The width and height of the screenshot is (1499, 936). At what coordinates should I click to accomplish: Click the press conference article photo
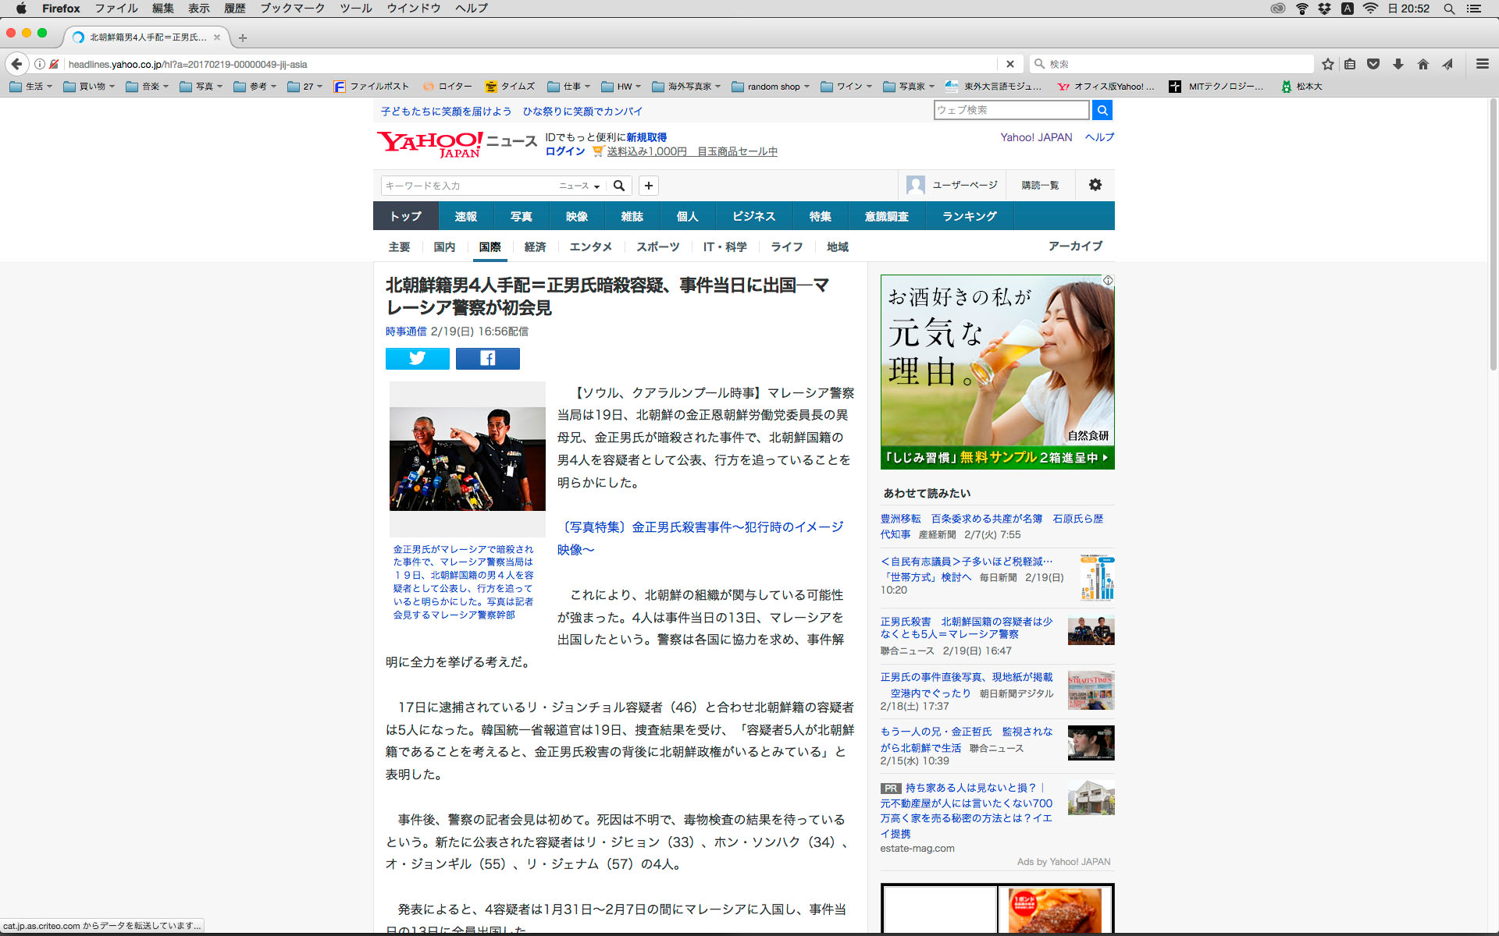click(467, 458)
